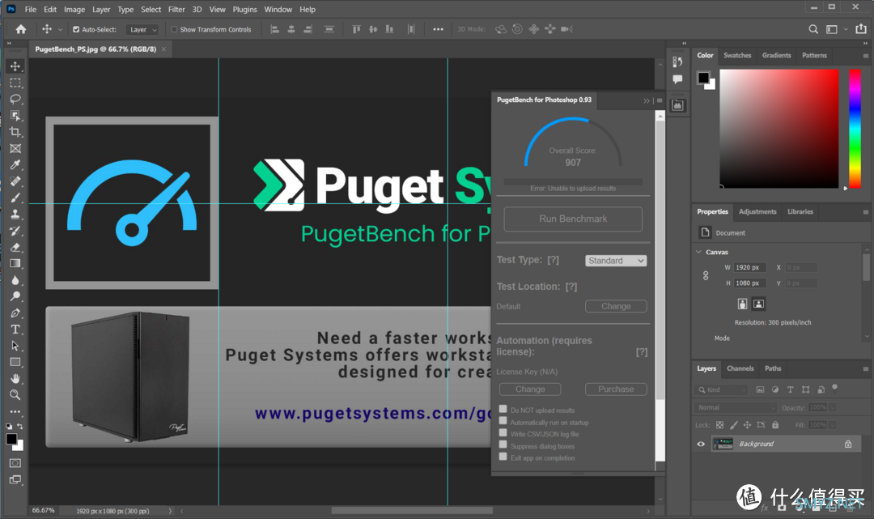Select the Pen tool
This screenshot has height=519, width=874.
tap(15, 313)
